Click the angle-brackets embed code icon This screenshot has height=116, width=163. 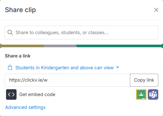pos(11,94)
